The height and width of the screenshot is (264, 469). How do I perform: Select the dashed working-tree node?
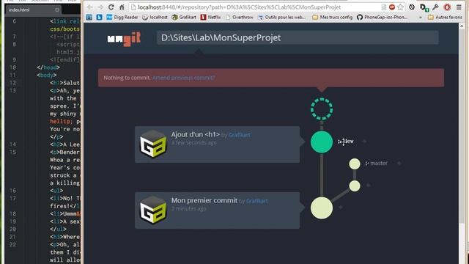click(x=322, y=109)
